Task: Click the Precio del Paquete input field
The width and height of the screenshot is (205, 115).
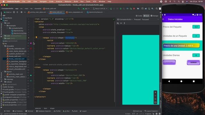Action: click(x=196, y=27)
